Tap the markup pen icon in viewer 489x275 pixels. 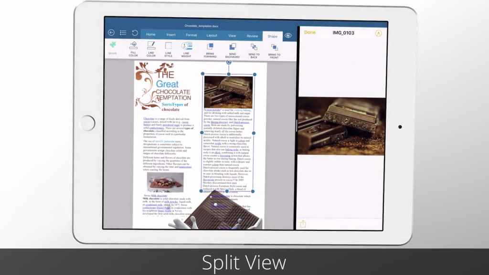coord(378,33)
